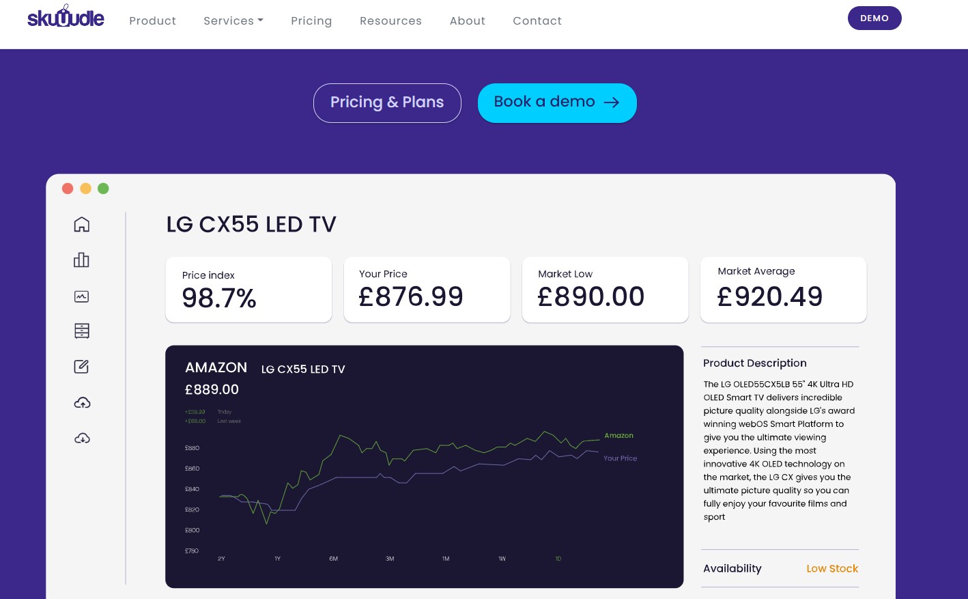Open the Product menu item
Screen dimensions: 968x599
(x=152, y=20)
